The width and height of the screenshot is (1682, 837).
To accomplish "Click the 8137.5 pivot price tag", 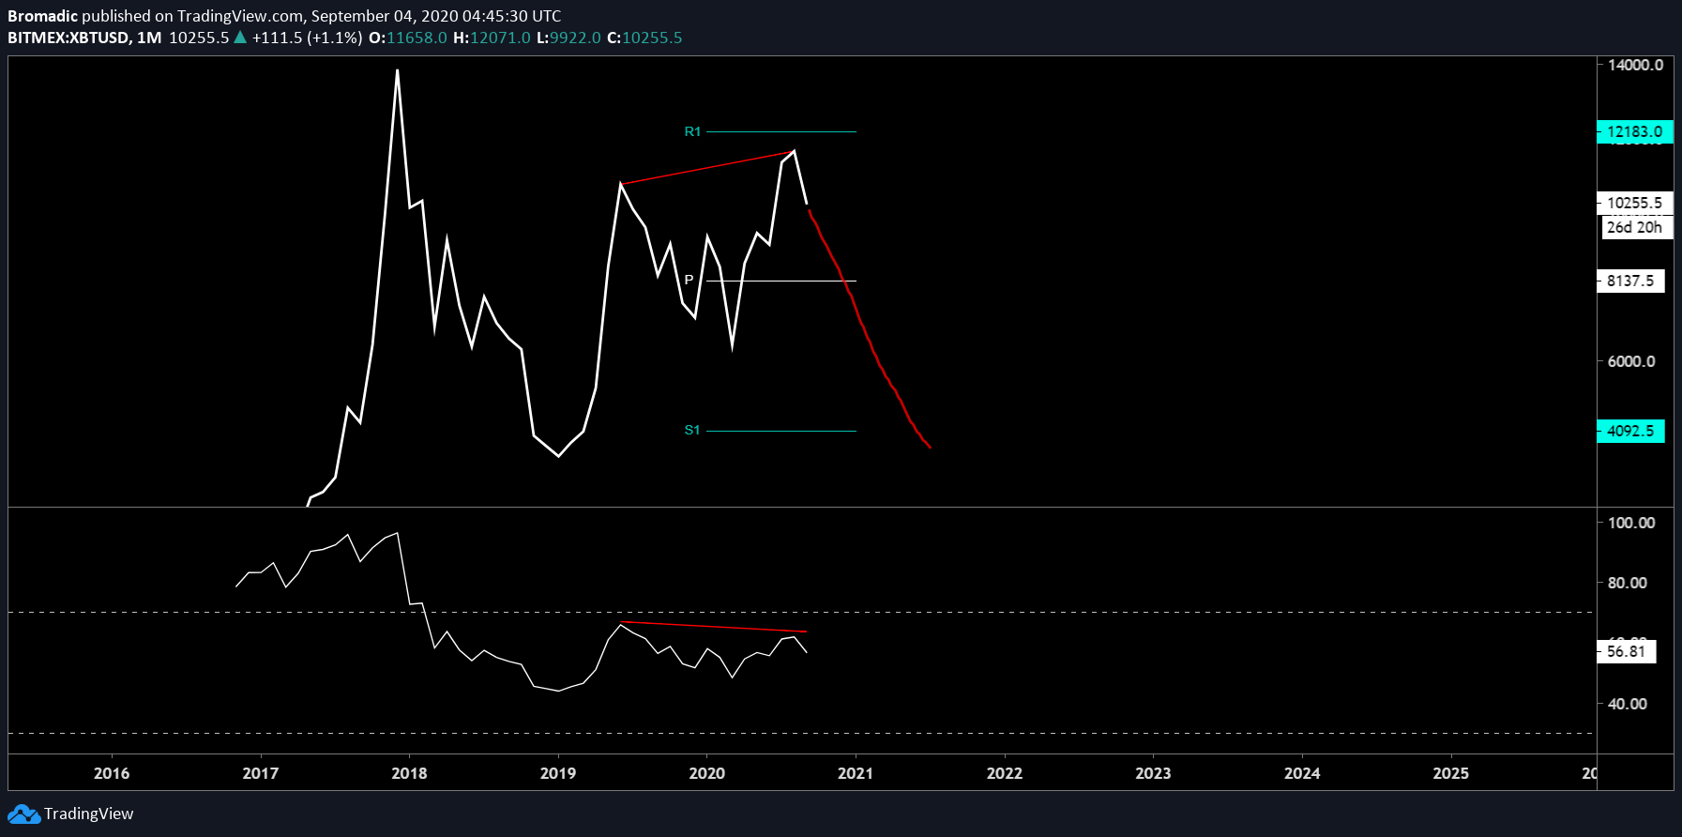I will pos(1630,281).
